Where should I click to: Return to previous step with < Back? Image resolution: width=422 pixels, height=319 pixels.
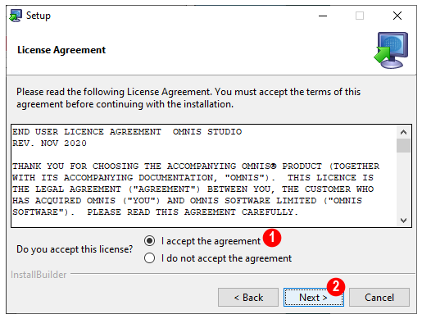point(248,297)
